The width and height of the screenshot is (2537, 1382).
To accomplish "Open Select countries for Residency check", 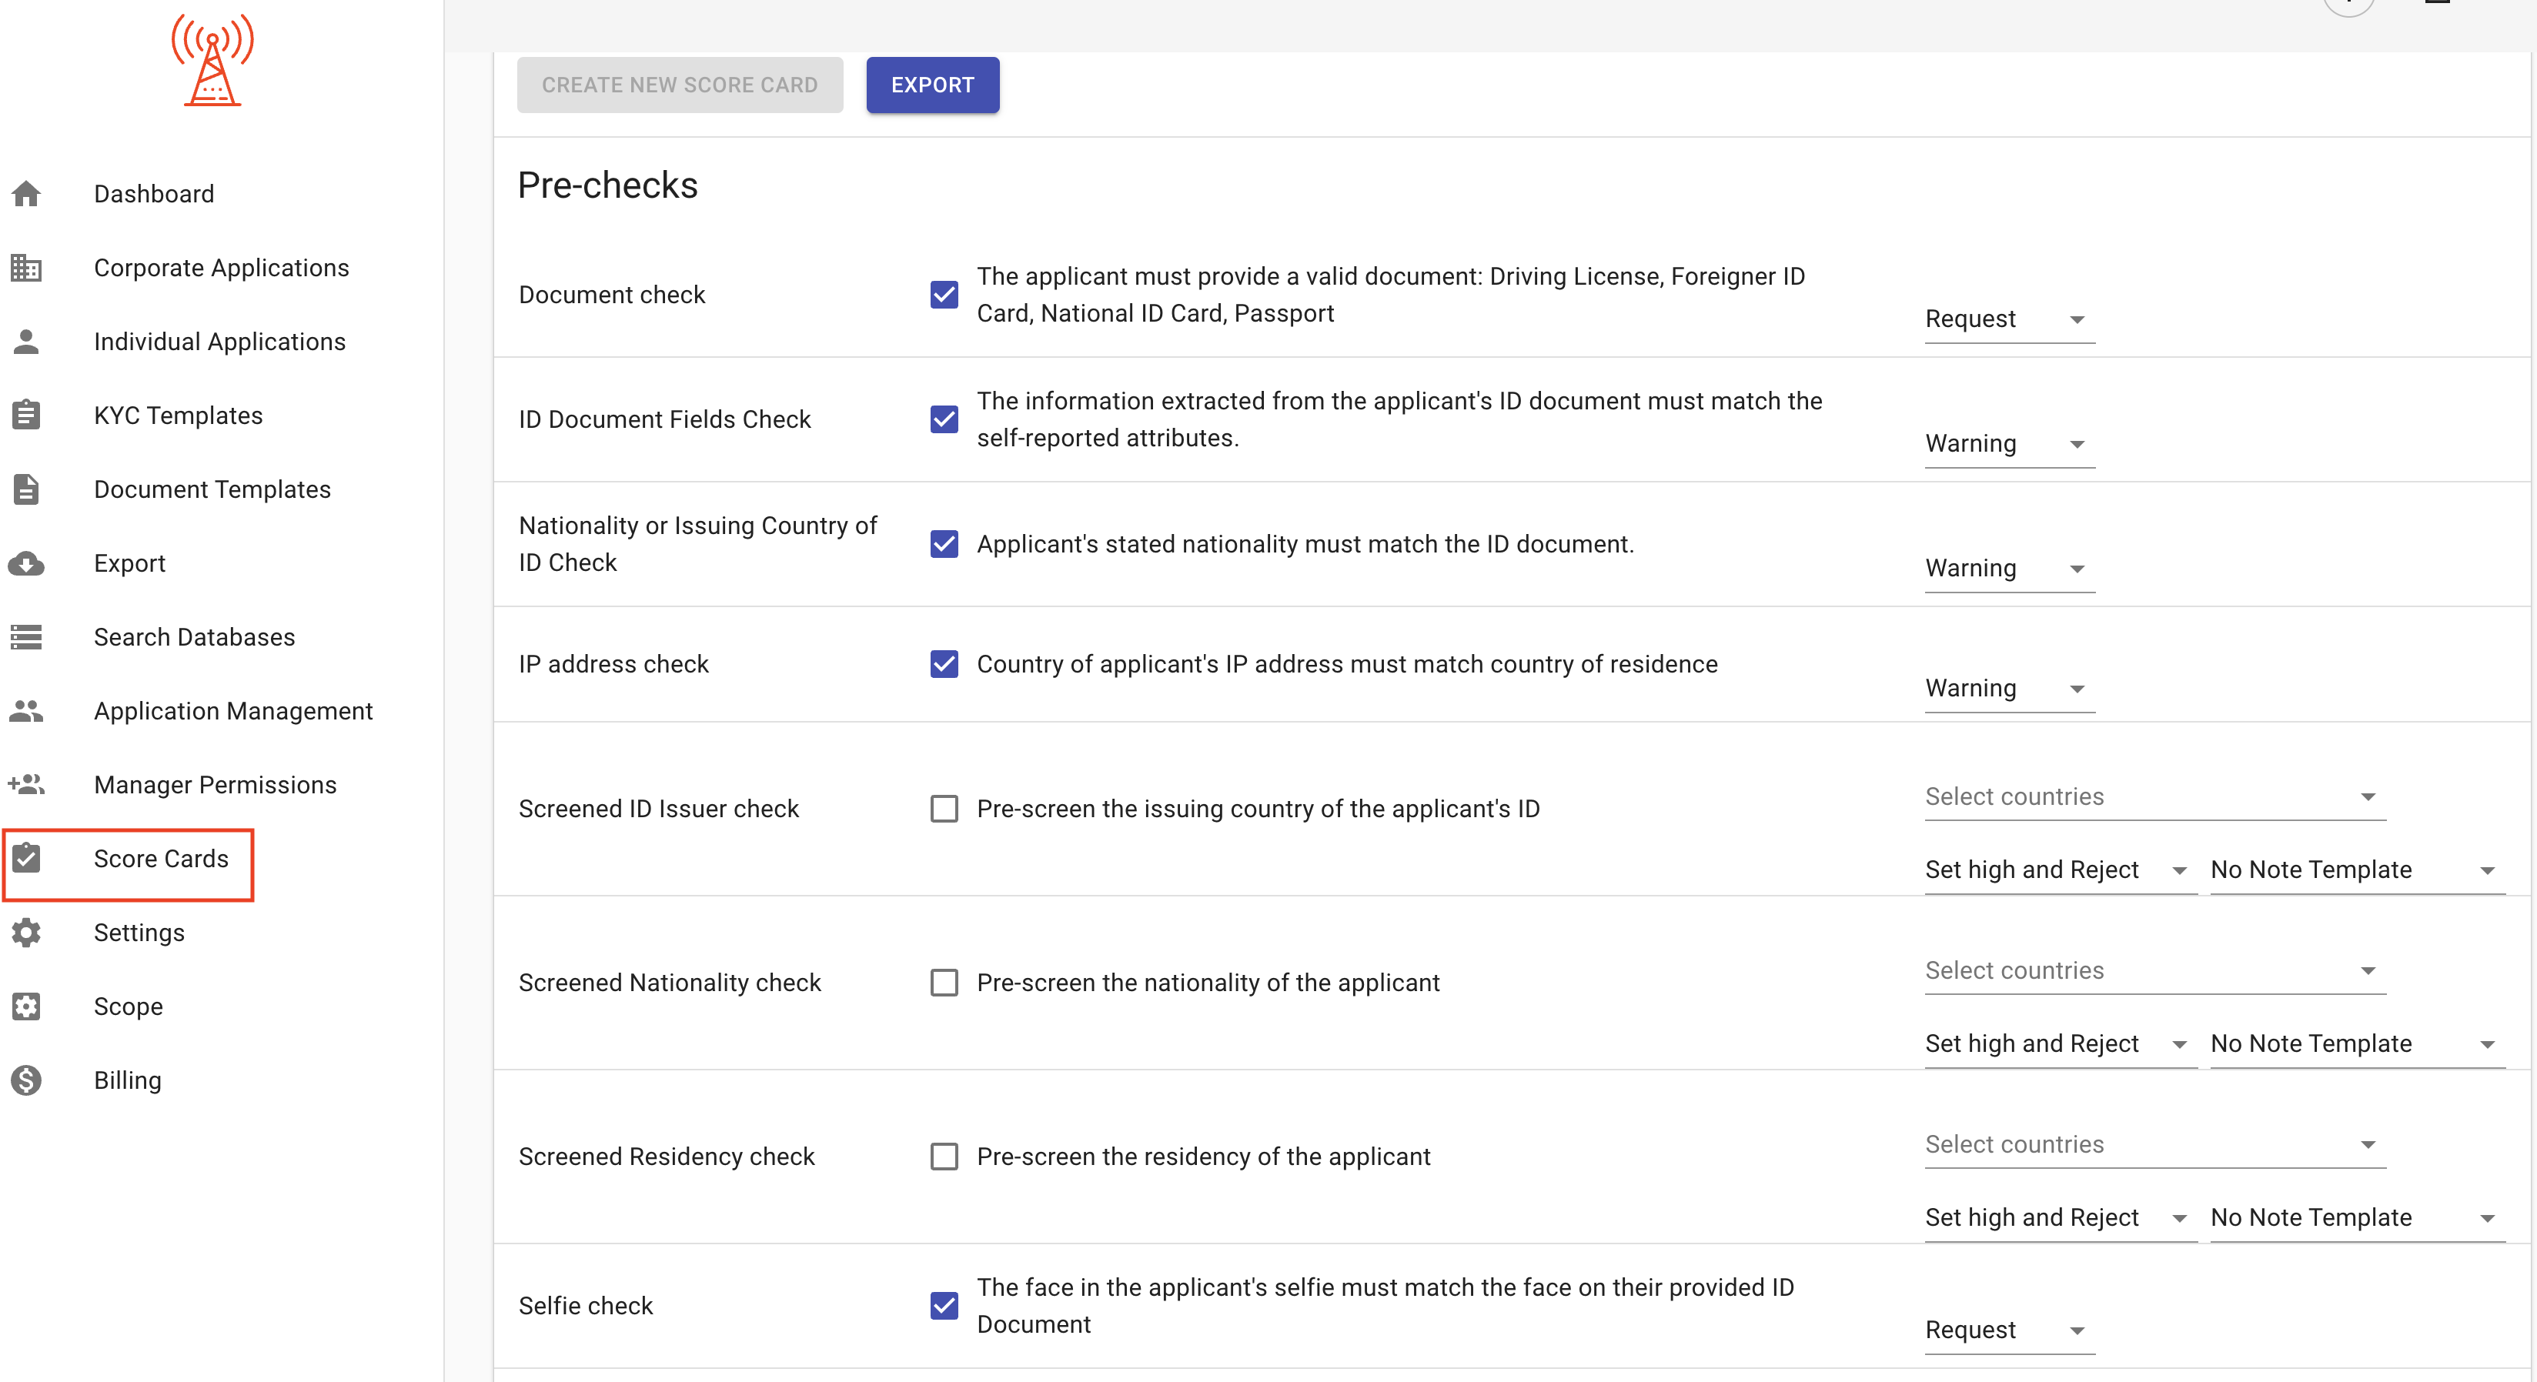I will click(x=2155, y=1143).
